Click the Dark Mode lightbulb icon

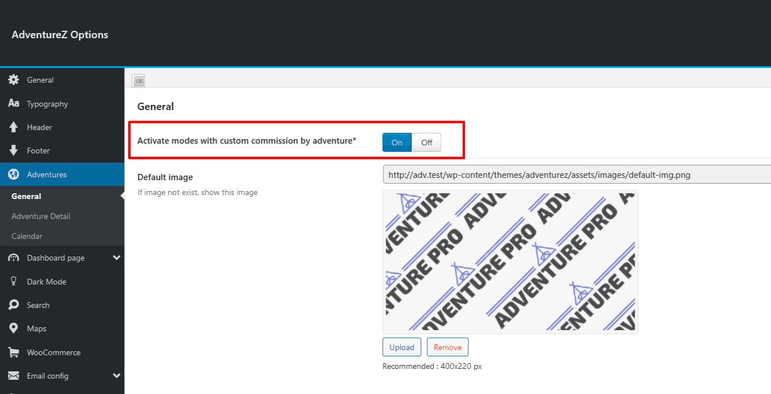[14, 282]
